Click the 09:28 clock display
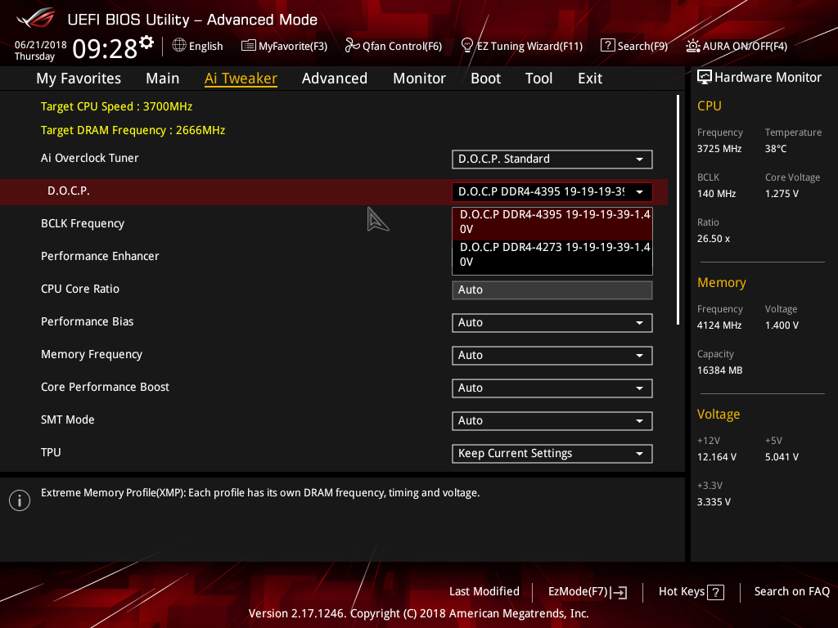Image resolution: width=838 pixels, height=628 pixels. click(x=105, y=49)
